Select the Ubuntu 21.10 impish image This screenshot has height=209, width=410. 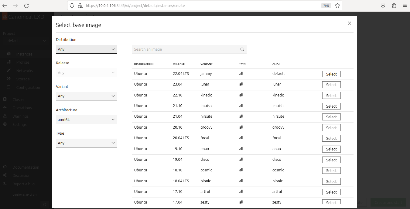click(331, 106)
